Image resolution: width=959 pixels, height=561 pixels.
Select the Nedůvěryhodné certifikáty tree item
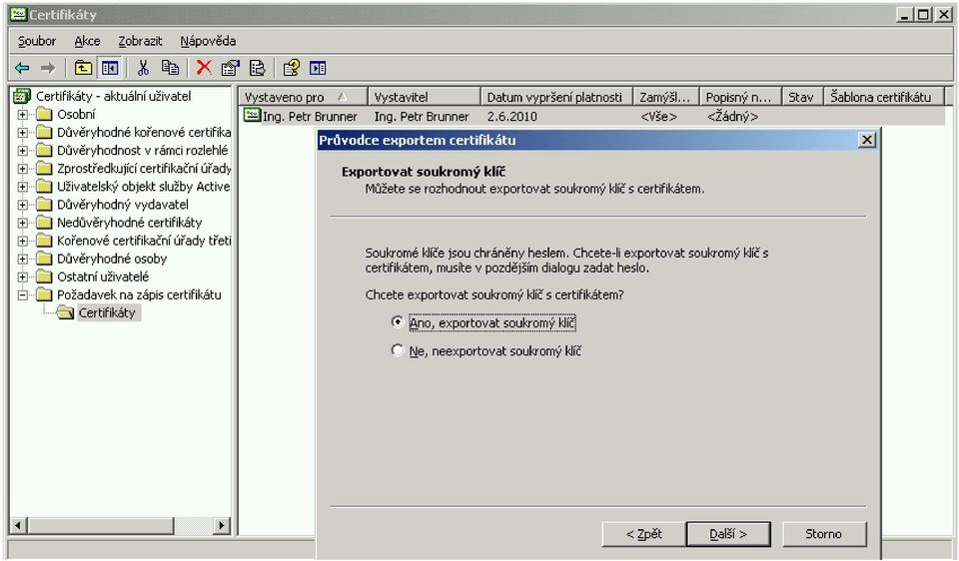point(129,223)
